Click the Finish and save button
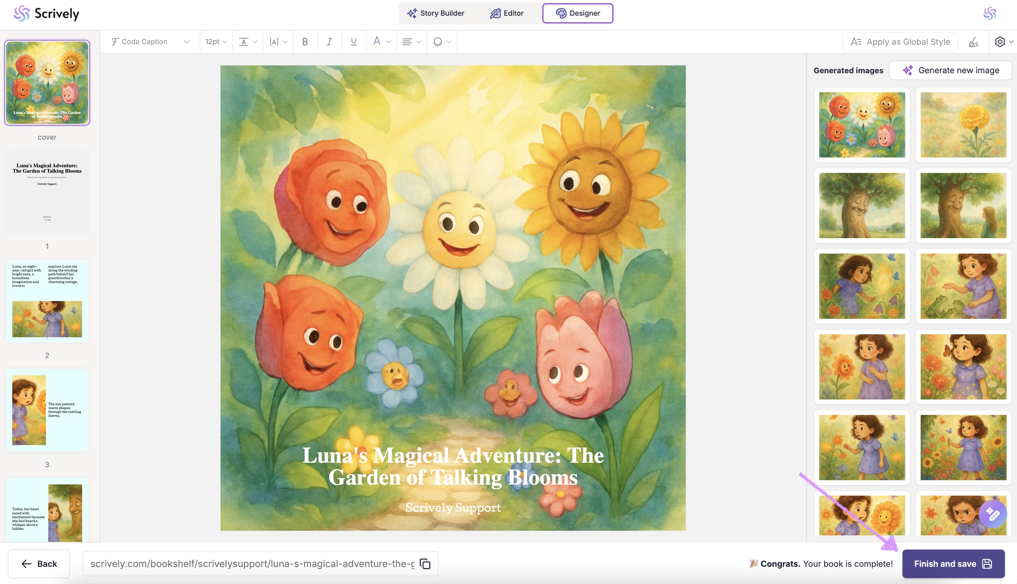This screenshot has width=1017, height=584. (x=953, y=564)
